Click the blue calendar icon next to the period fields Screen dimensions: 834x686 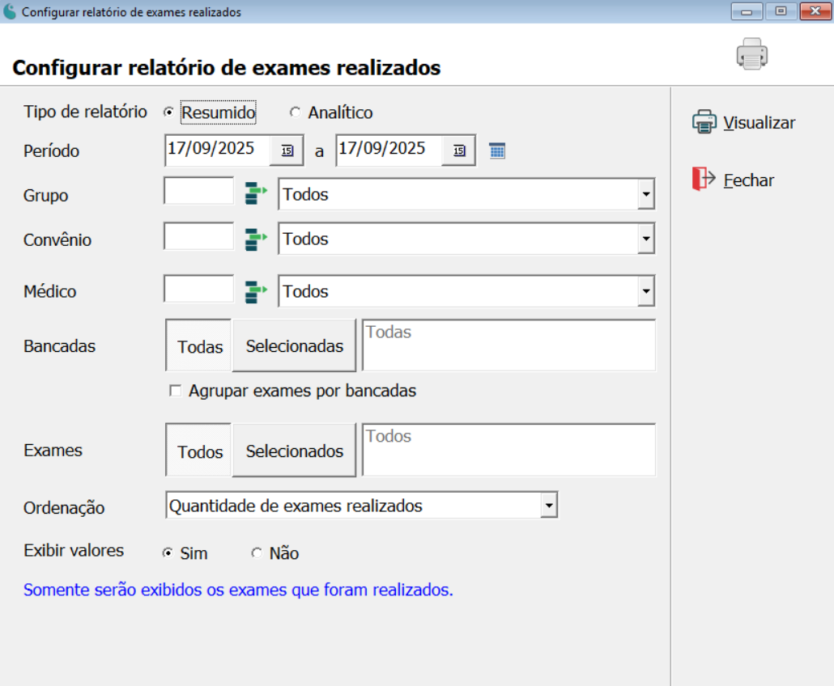[x=496, y=150]
